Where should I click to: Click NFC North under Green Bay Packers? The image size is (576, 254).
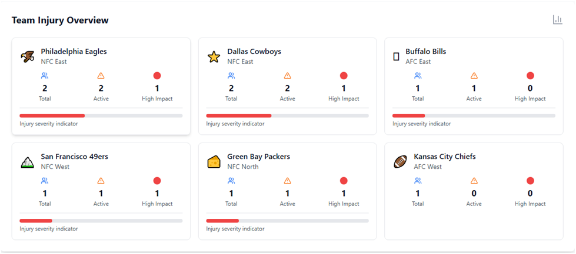pyautogui.click(x=243, y=167)
